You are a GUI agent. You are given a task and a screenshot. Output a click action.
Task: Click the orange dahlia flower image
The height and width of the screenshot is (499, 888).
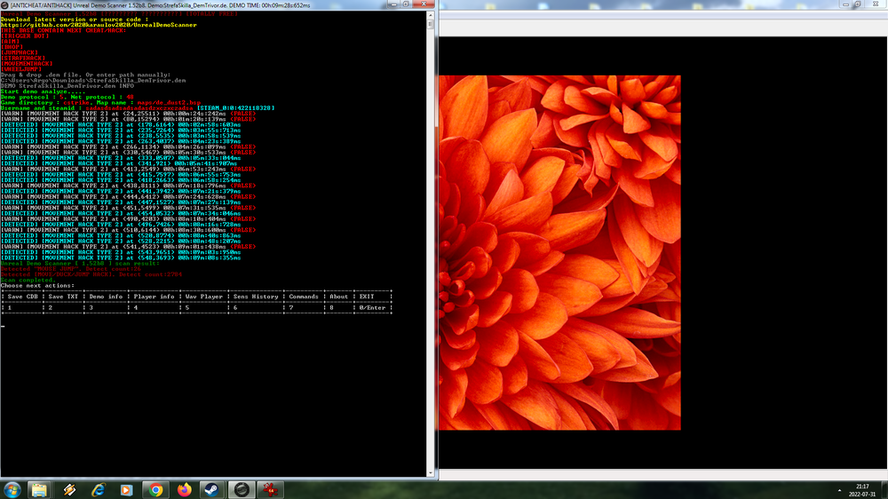pos(559,253)
